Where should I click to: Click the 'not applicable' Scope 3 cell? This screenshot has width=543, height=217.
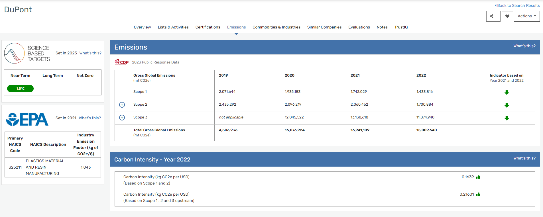coord(231,117)
